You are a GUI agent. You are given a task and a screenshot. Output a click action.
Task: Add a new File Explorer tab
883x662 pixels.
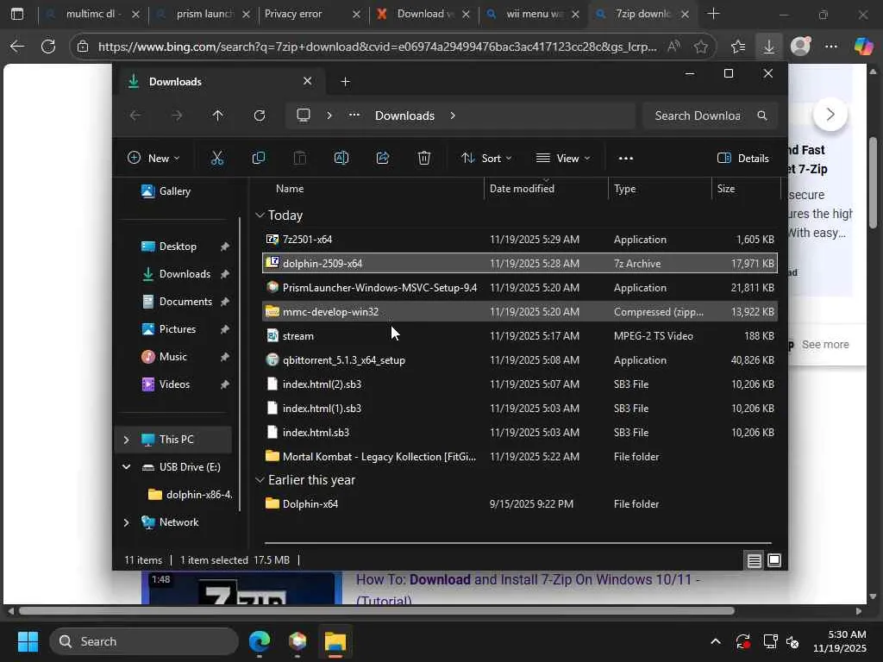345,82
